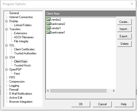Open Internet Connection settings

21,17
